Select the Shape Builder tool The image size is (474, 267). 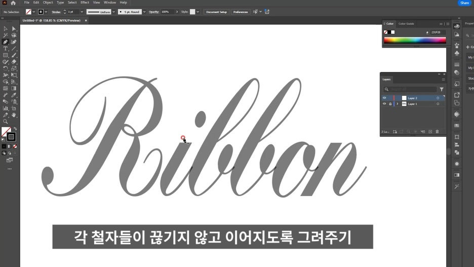(6, 82)
